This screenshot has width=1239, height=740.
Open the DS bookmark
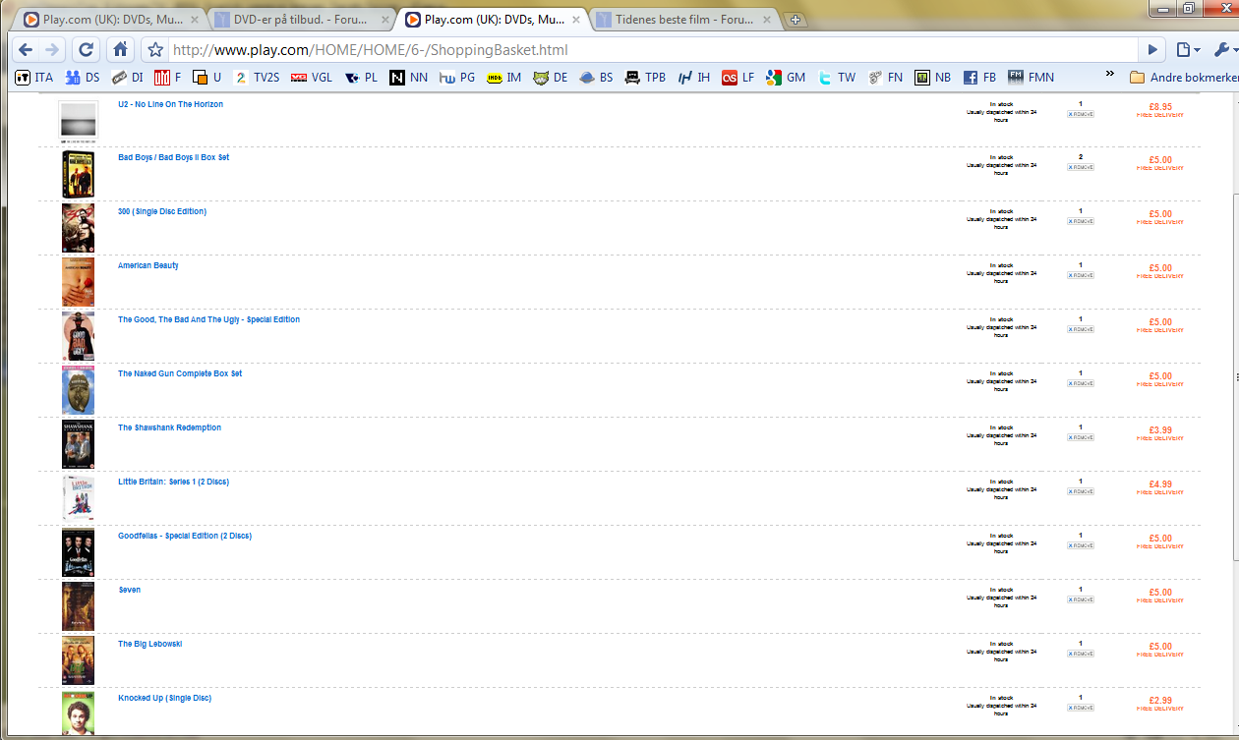point(83,77)
